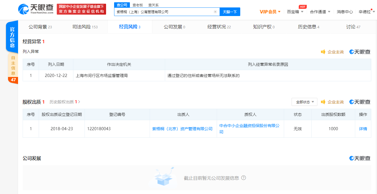Click speaker icon beside 企业主说 in 经营异常 section
Screen dimensions: 377x194
(323, 52)
